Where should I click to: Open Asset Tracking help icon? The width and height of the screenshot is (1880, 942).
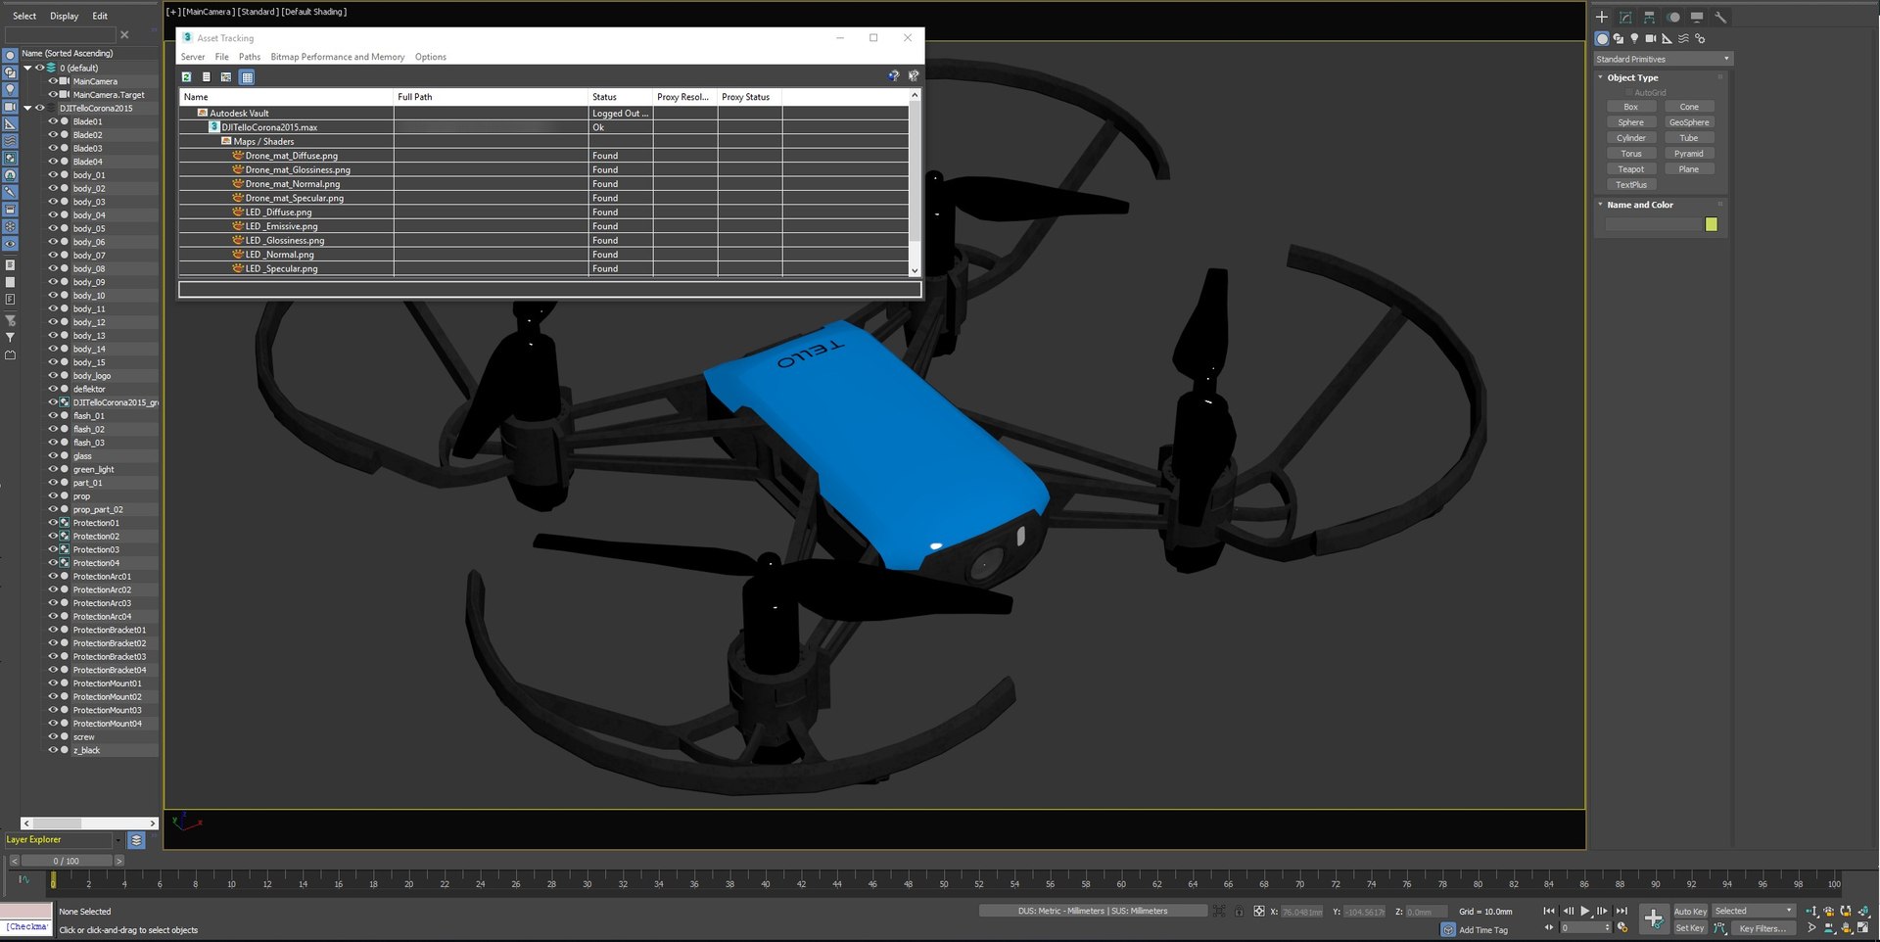pos(893,75)
